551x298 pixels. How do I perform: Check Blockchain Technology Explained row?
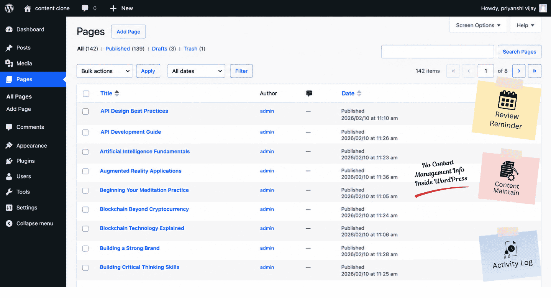(85, 229)
